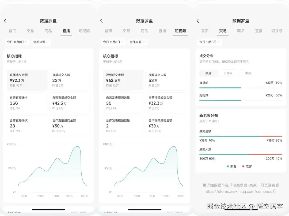This screenshot has height=216, width=289.
Task: Tap the back arrow on the 直播 panel
Action: coord(6,21)
